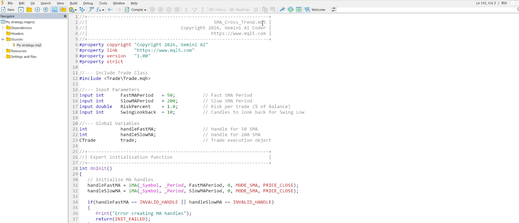Click the Welcome user account button
The image size is (519, 223).
click(x=315, y=10)
